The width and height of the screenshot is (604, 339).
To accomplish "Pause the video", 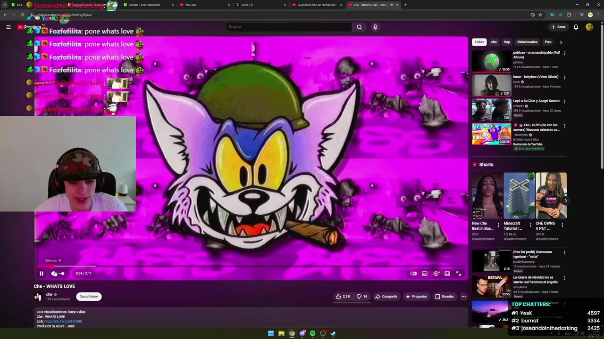I will pos(42,274).
